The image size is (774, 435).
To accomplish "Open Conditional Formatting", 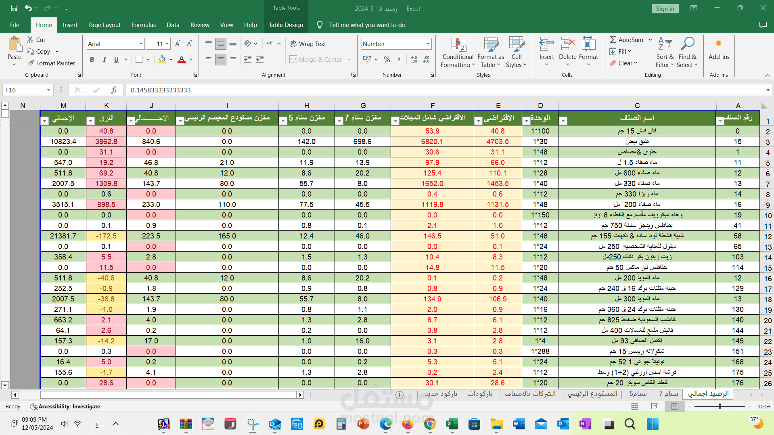I will pyautogui.click(x=458, y=52).
